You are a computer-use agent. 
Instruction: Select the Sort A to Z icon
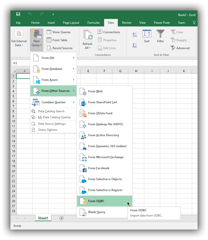134,35
